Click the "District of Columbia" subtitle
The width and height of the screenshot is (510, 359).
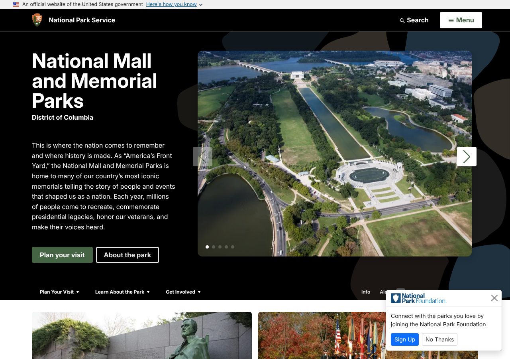[63, 117]
